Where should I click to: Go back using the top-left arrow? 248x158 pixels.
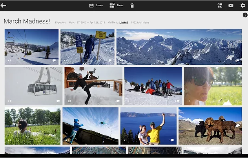[x=4, y=6]
